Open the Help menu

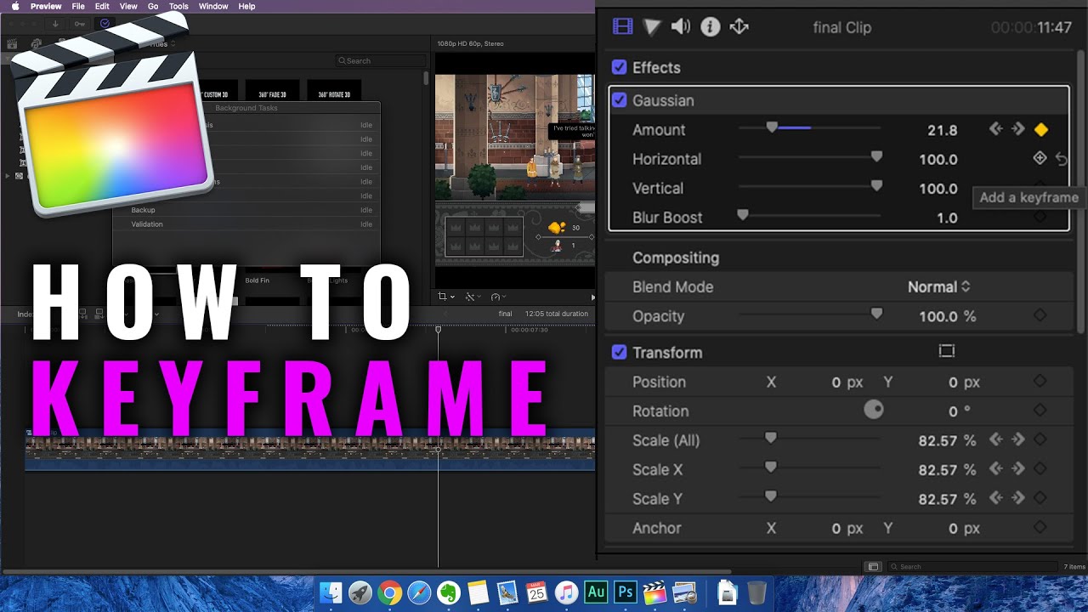246,6
